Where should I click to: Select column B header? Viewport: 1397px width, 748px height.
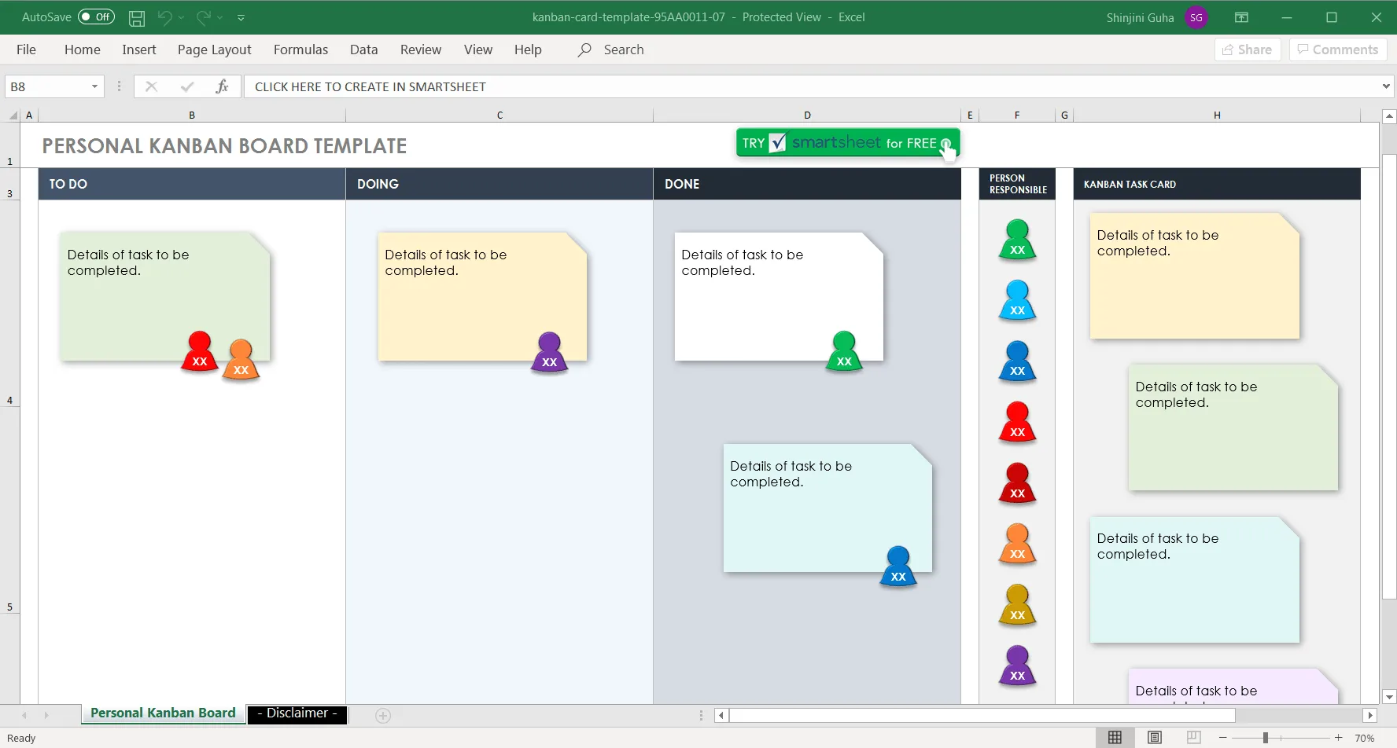(x=192, y=115)
